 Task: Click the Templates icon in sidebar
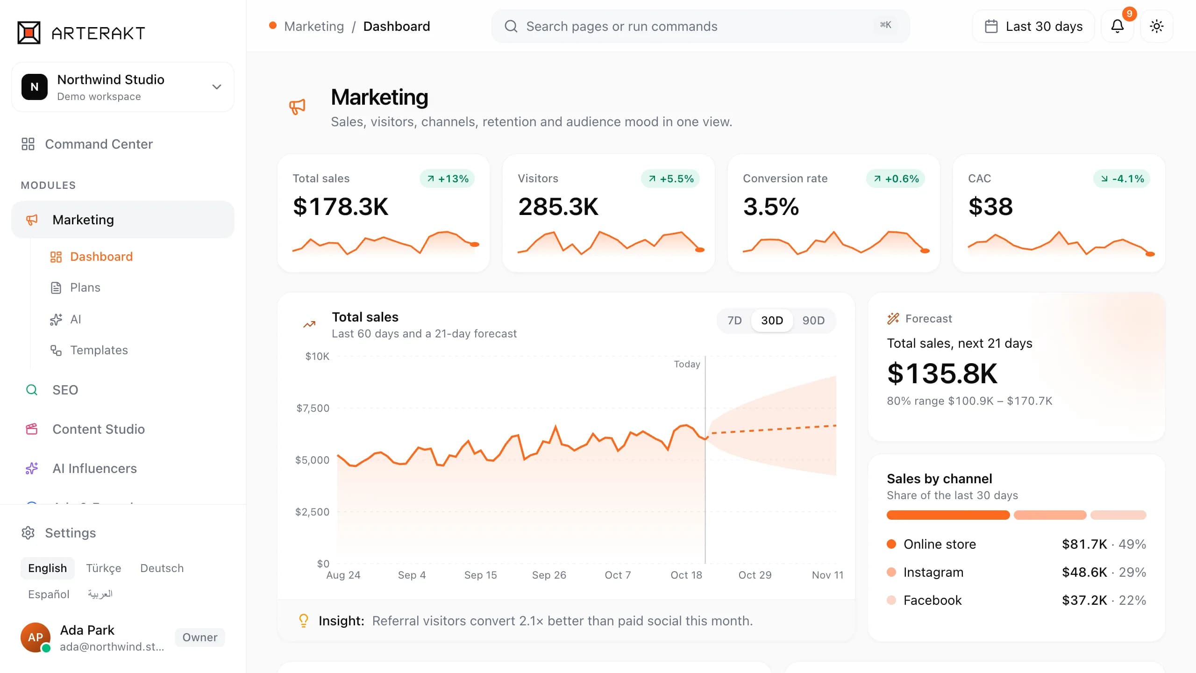click(56, 350)
